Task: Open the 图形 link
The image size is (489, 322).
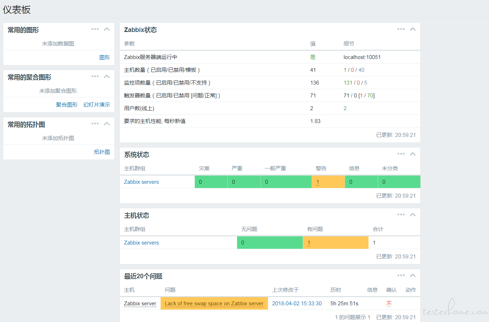Action: click(x=104, y=58)
